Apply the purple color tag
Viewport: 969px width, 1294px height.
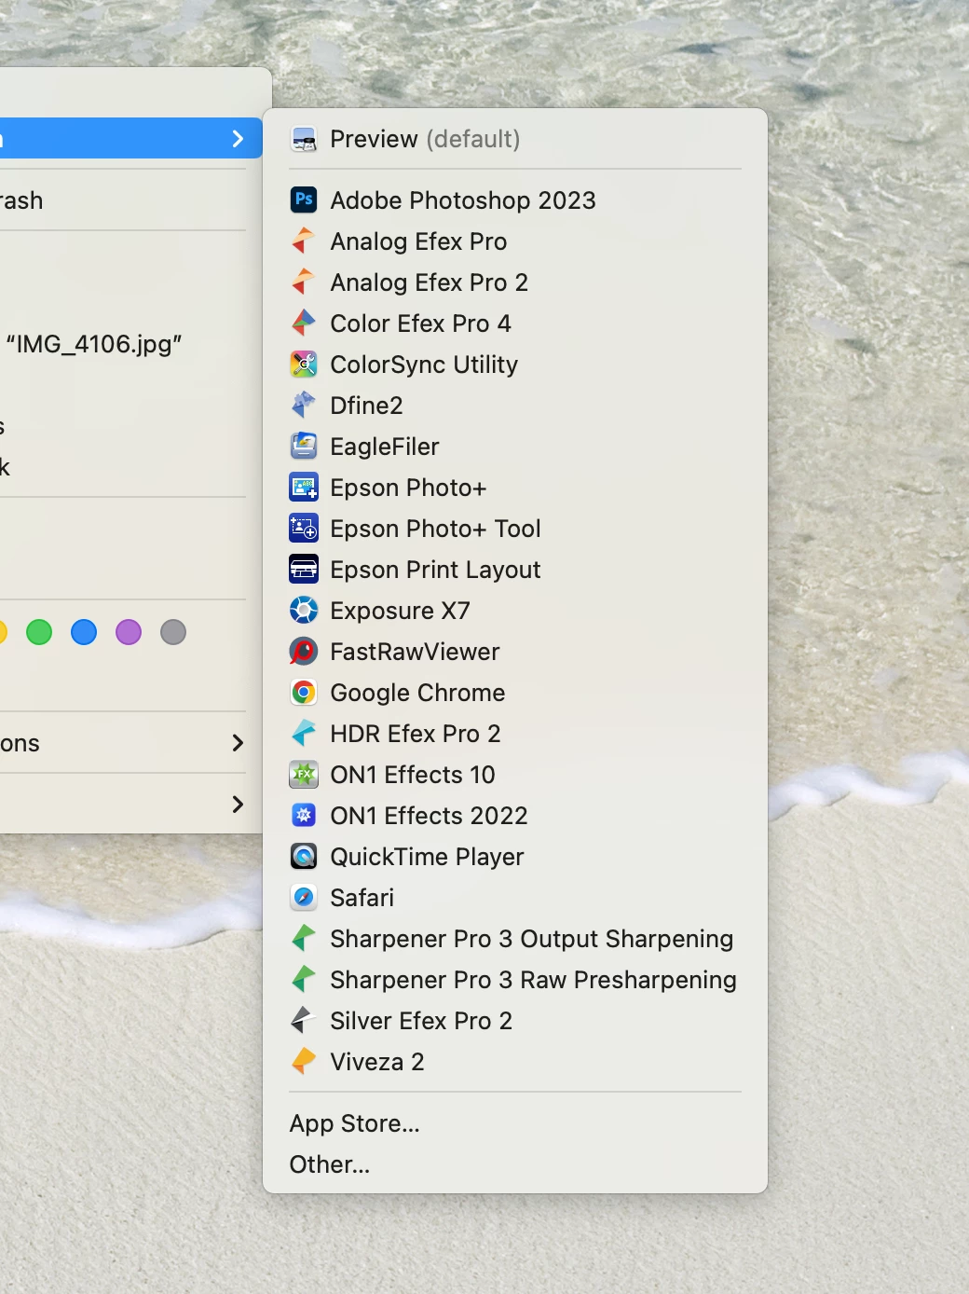[x=129, y=632]
